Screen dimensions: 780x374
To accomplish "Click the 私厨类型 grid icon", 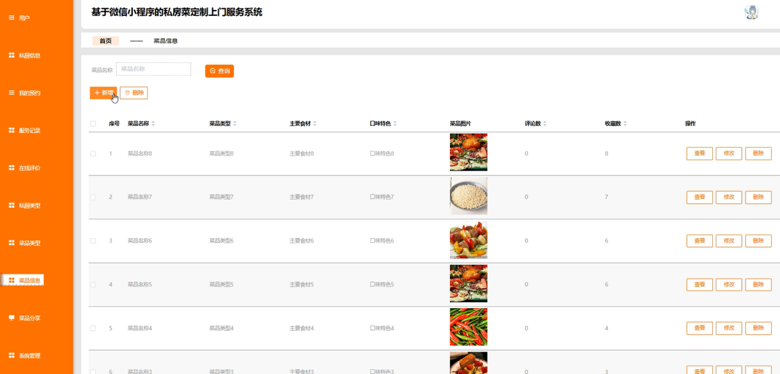I will click(x=12, y=205).
